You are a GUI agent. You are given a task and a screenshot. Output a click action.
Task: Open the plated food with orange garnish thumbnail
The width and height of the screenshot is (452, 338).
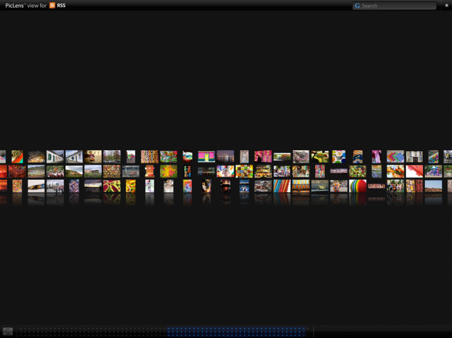pos(395,172)
